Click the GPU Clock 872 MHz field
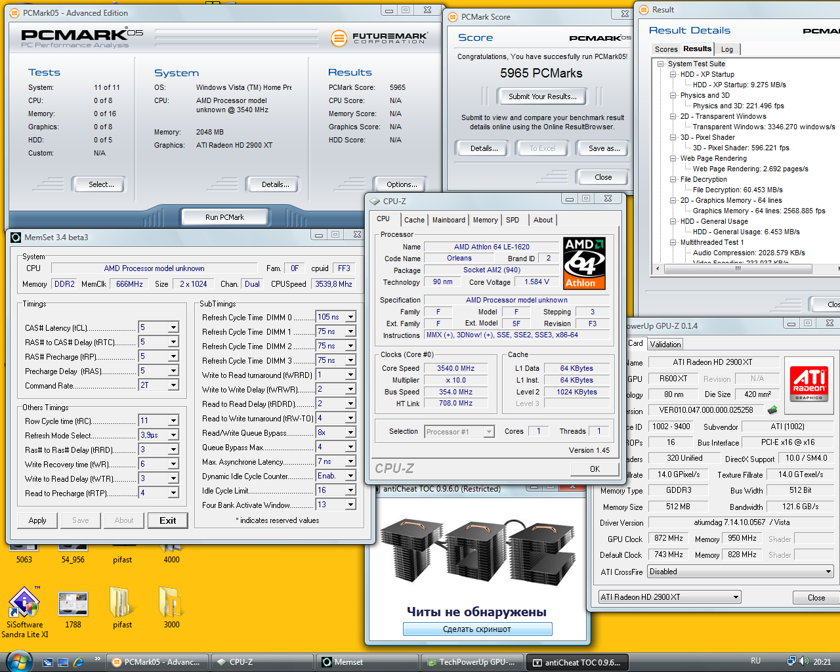Viewport: 840px width, 672px height. point(669,538)
